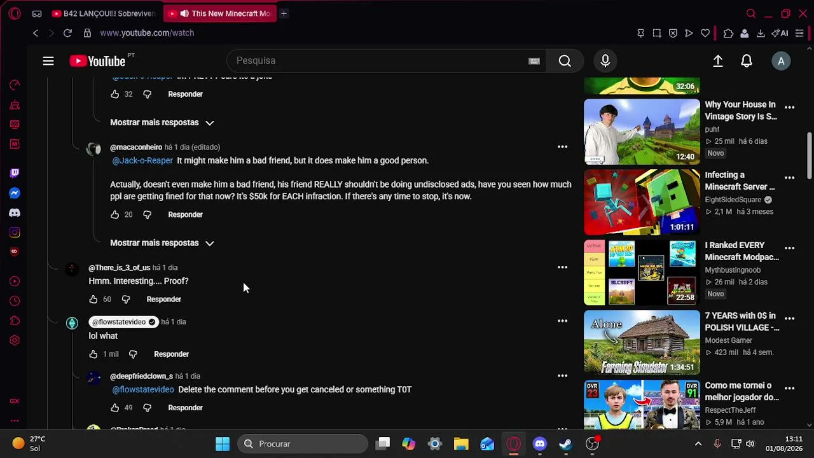Click the YouTube search magnifier button
The width and height of the screenshot is (814, 458).
click(x=565, y=61)
